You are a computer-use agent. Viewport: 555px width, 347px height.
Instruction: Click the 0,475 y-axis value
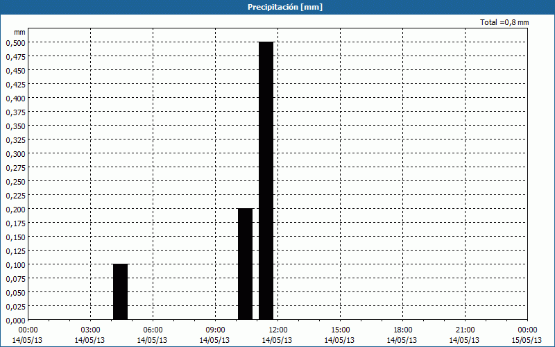[x=15, y=57]
